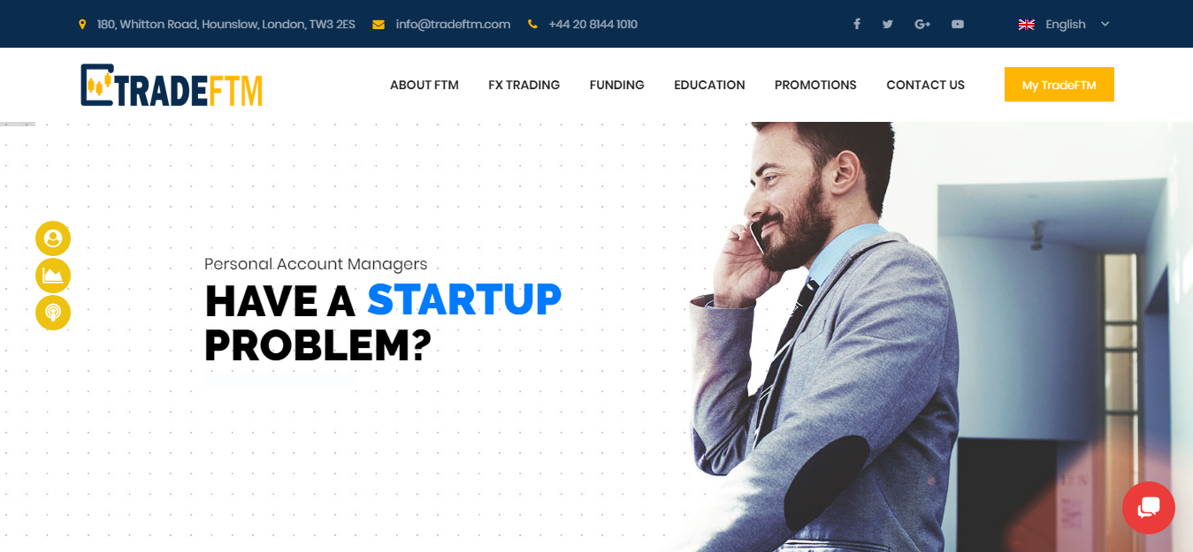Click the info@tradeftm.com email link
Screen dimensions: 1193x552
point(453,24)
